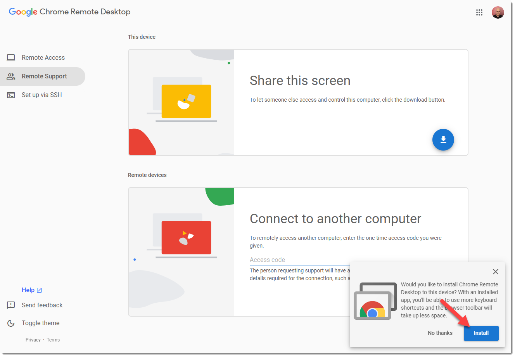Click Send feedback
Image resolution: width=515 pixels, height=357 pixels.
tap(42, 305)
